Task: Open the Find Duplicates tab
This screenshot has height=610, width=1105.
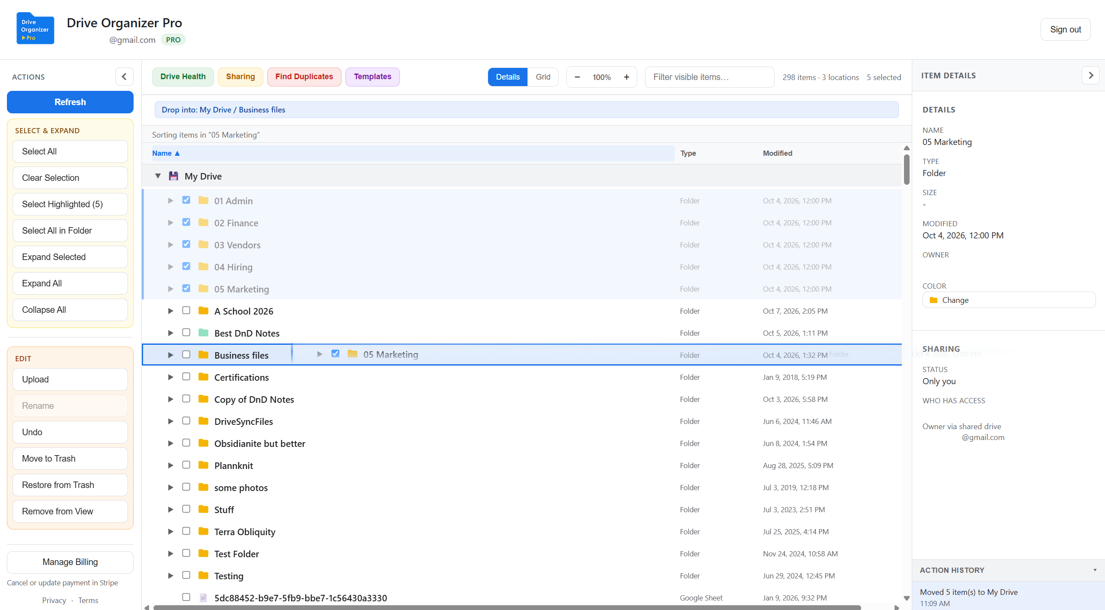Action: click(x=304, y=77)
